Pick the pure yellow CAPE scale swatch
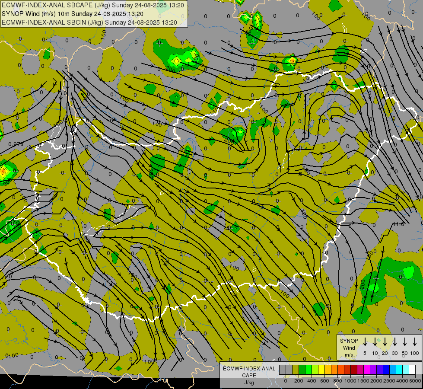The image size is (423, 389). (x=321, y=370)
